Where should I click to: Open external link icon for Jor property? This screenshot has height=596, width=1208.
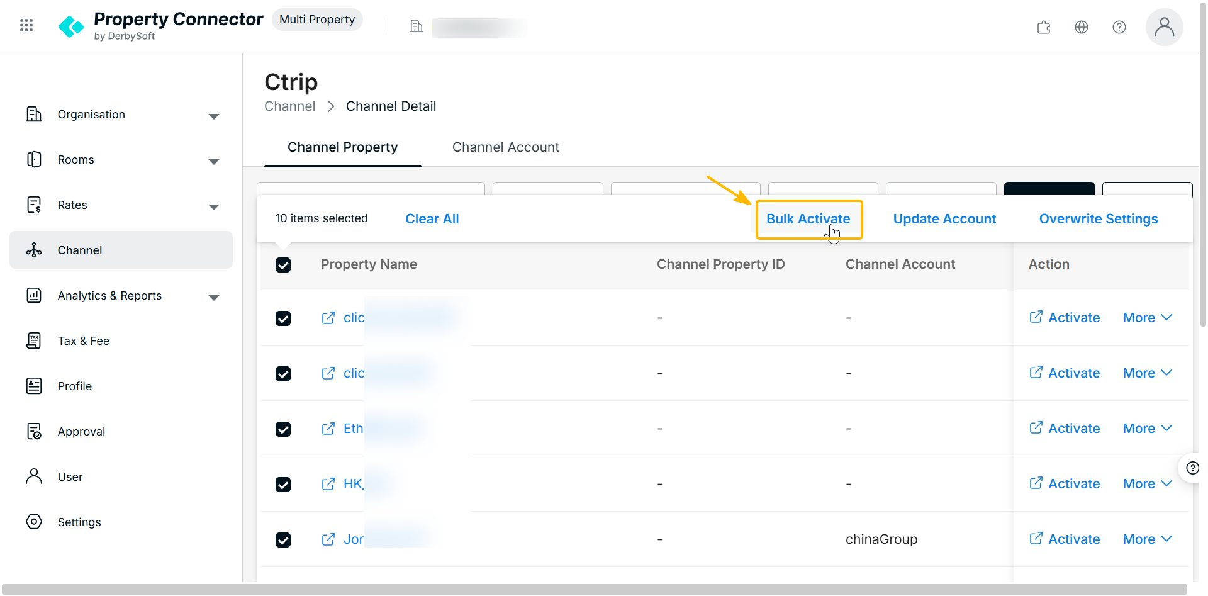328,539
